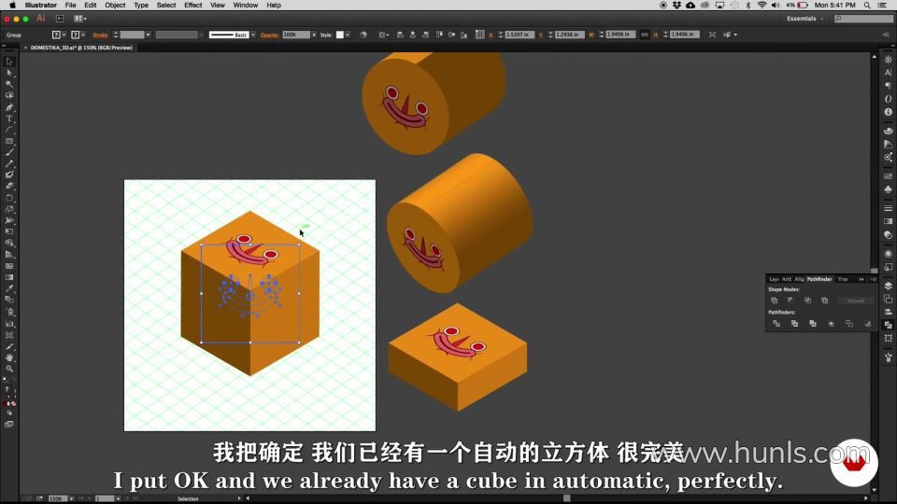Switch to the Pathfinder tab

click(x=819, y=279)
